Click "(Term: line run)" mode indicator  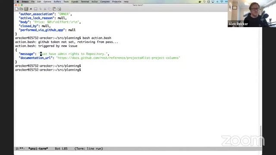coord(88,149)
